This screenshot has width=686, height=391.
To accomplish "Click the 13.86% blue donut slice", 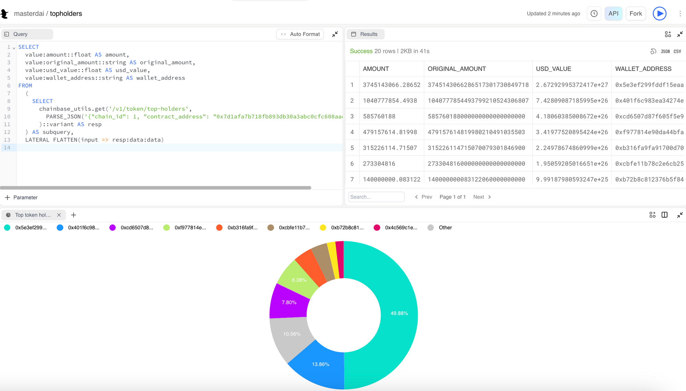I will 320,364.
